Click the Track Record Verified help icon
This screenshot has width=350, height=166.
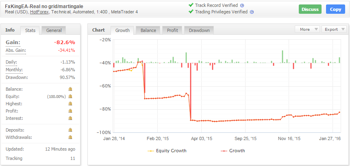coord(242,6)
